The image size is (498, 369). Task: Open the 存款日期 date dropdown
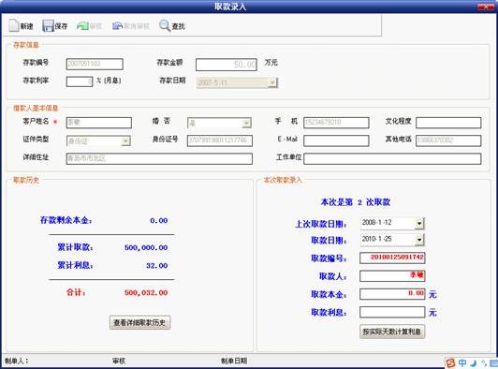tap(272, 82)
